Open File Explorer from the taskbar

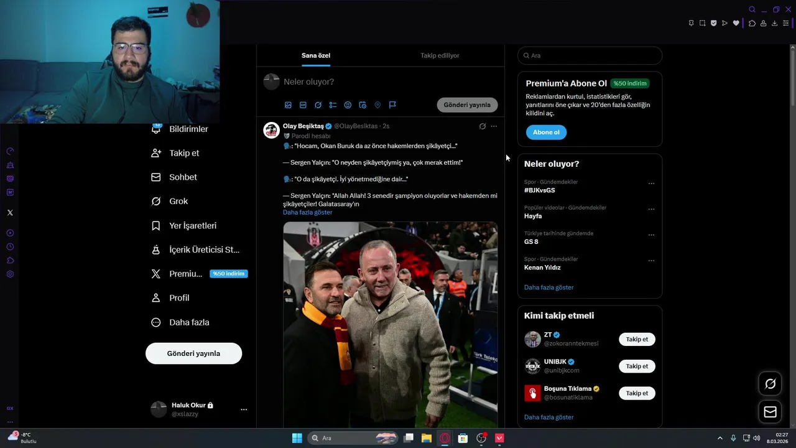(x=427, y=438)
